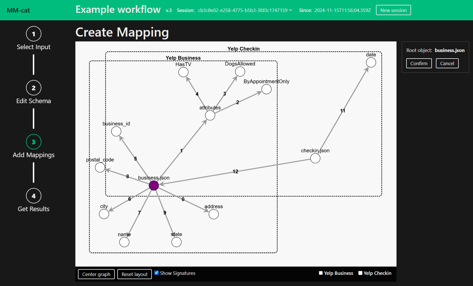Click edge signature 0 label

click(183, 199)
